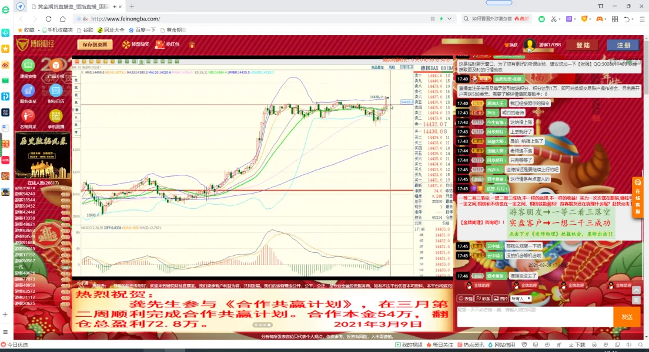The width and height of the screenshot is (649, 352).
Task: Expand the 收藏 favorites dropdown arrow
Action: click(38, 30)
